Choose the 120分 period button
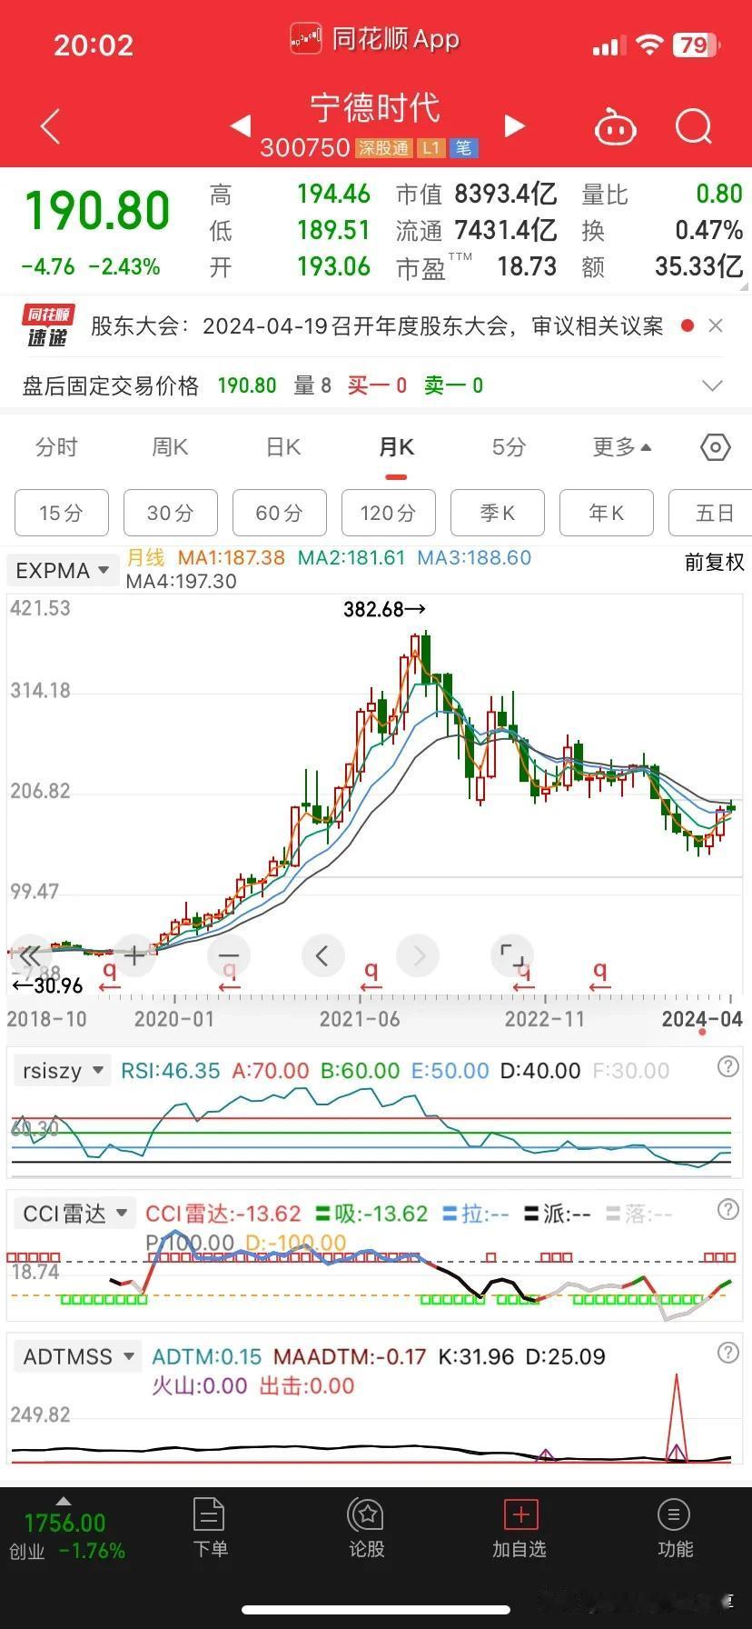Image resolution: width=752 pixels, height=1629 pixels. (x=389, y=513)
